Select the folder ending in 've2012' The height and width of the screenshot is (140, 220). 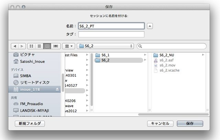[x=77, y=111]
